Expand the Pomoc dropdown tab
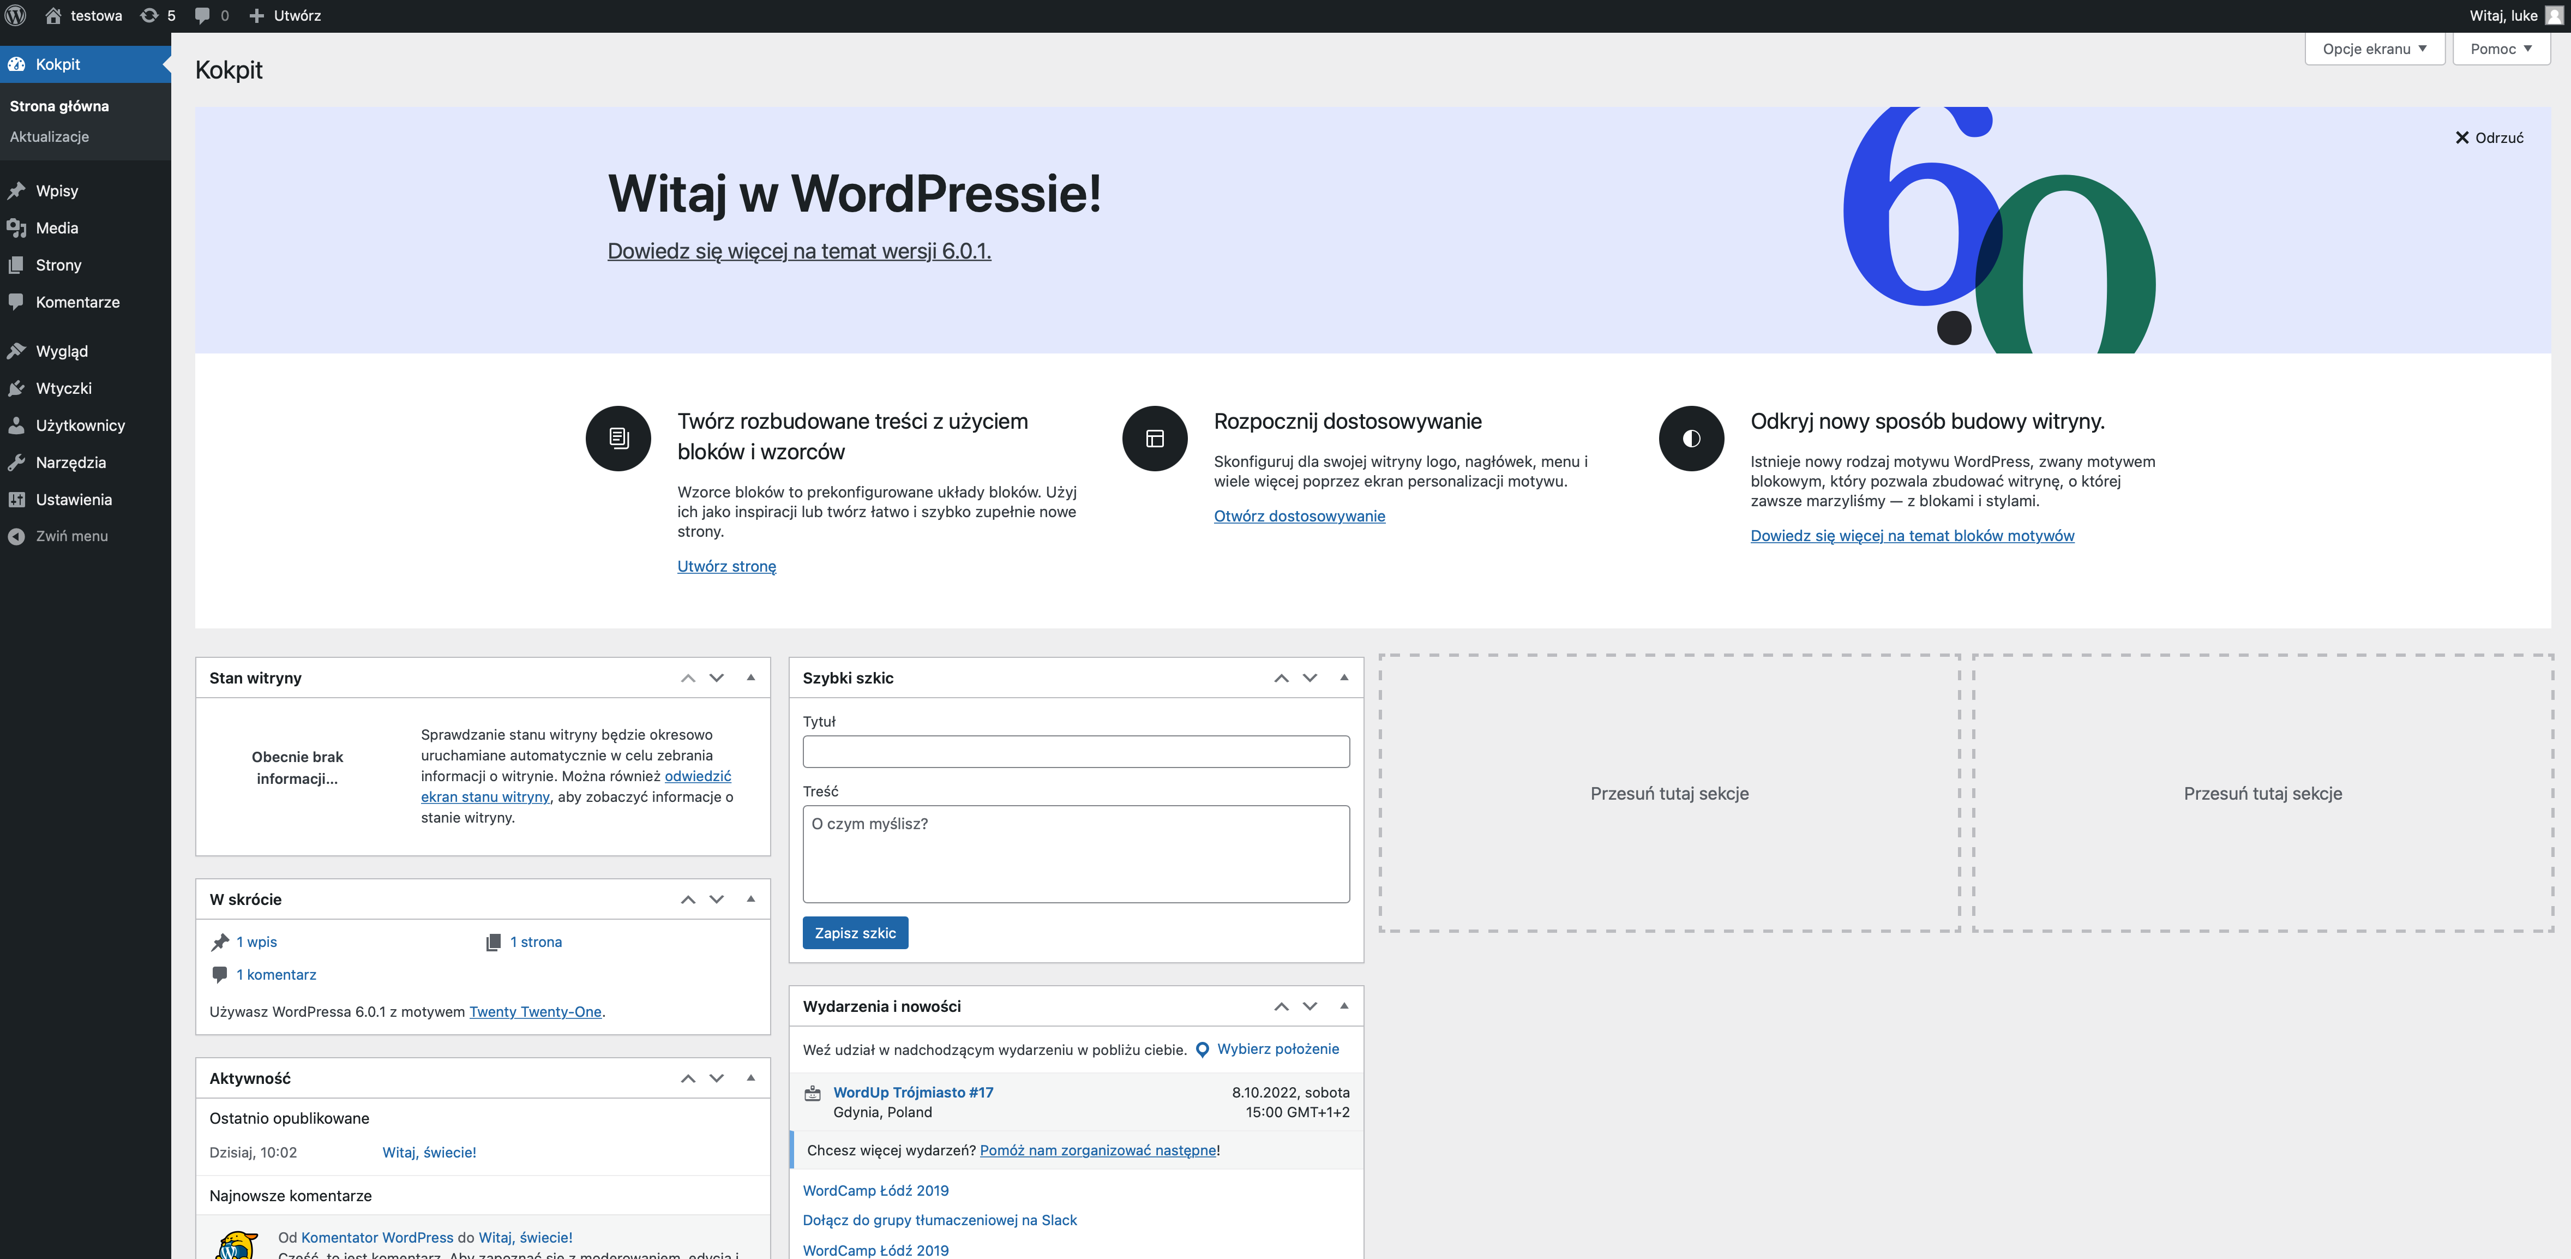 (x=2500, y=49)
